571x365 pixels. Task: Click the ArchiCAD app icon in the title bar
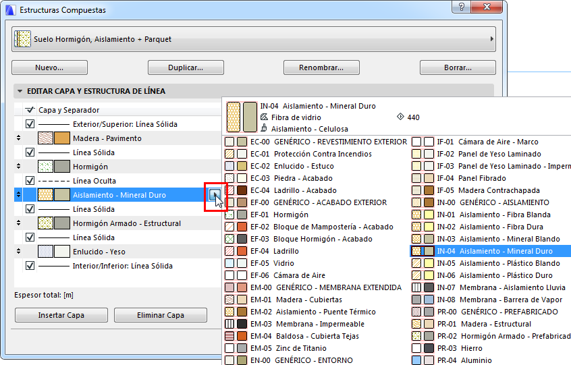tap(11, 10)
